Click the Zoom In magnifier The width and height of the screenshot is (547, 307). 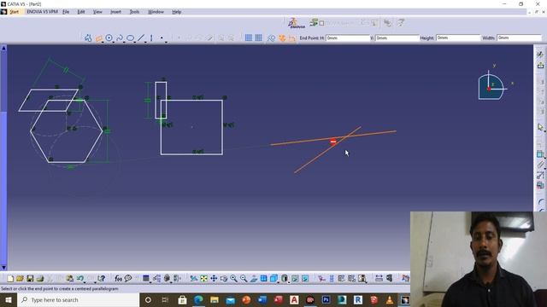[233, 279]
